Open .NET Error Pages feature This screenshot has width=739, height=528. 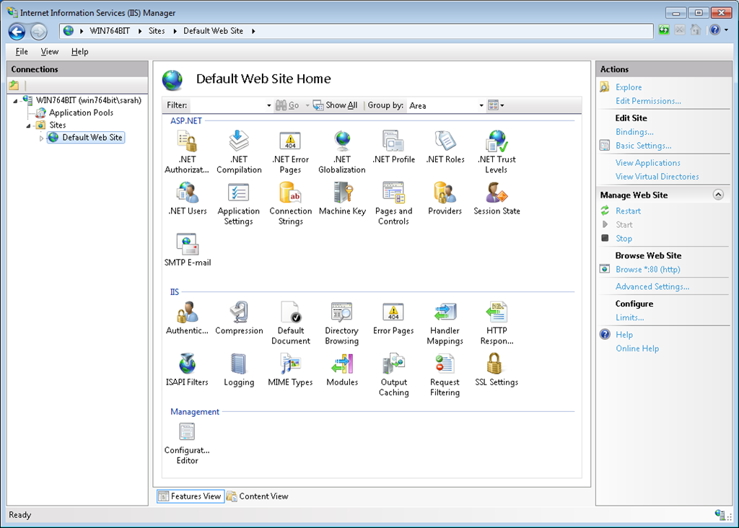tap(290, 151)
